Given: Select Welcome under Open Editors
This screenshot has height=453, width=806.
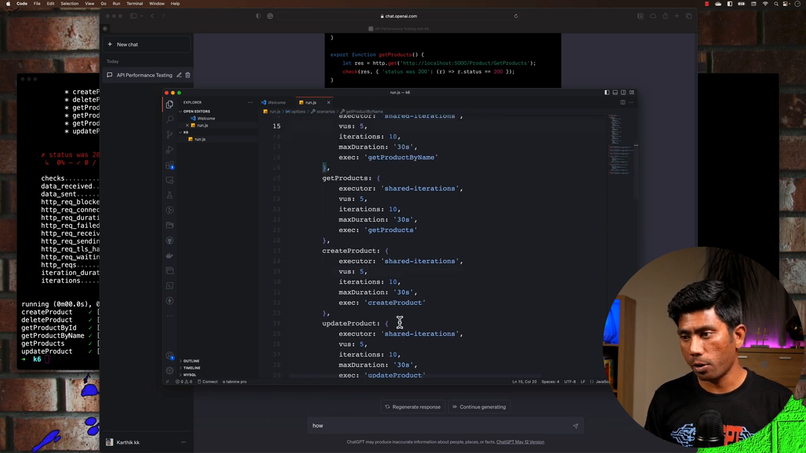Looking at the screenshot, I should coord(206,118).
